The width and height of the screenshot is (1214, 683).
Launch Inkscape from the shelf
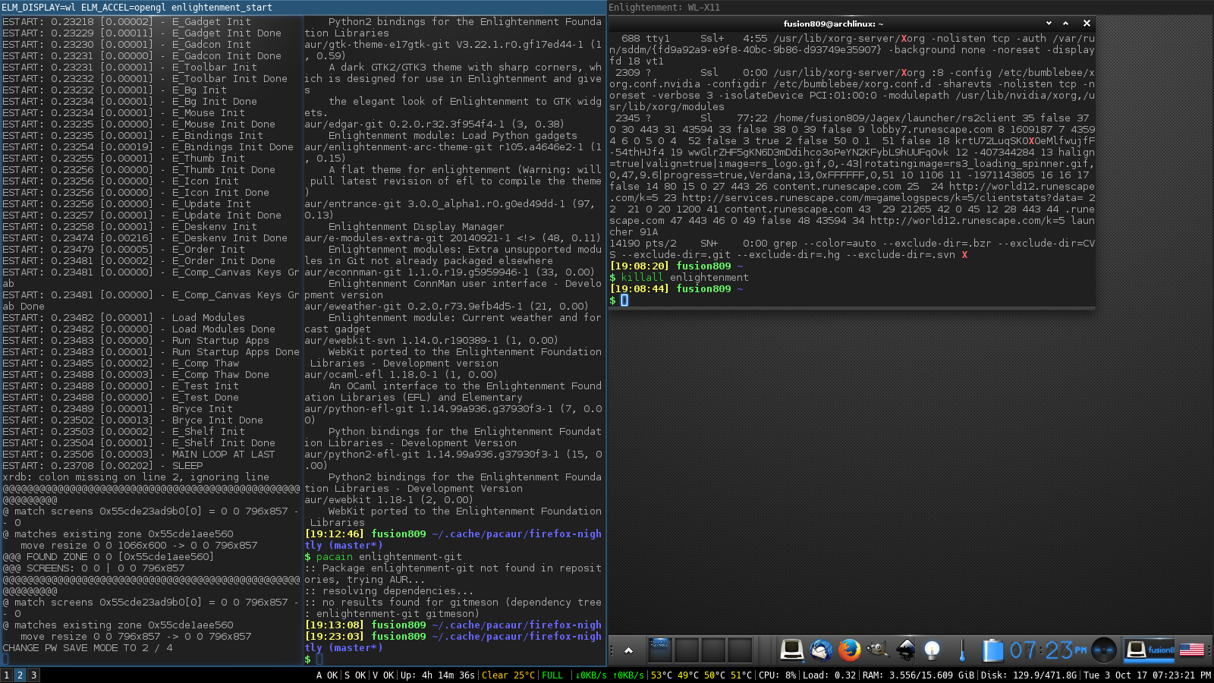(906, 650)
